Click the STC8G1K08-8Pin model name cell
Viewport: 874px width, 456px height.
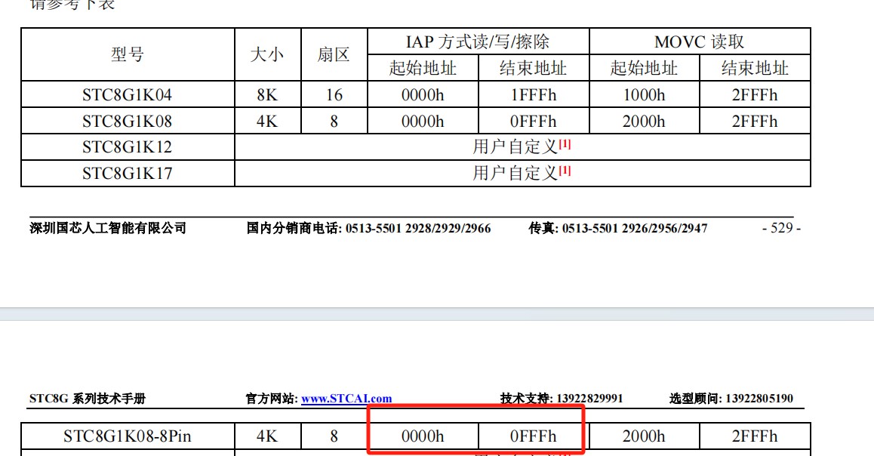(127, 436)
